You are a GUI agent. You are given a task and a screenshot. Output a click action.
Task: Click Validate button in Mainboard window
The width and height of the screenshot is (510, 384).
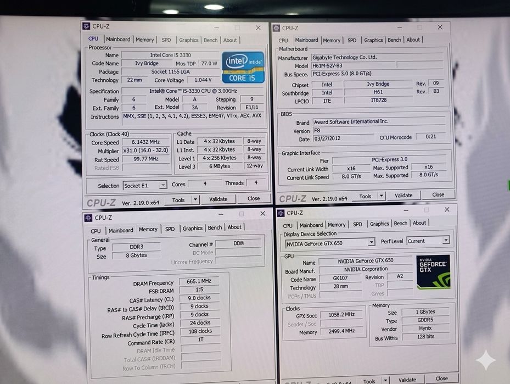pos(403,195)
